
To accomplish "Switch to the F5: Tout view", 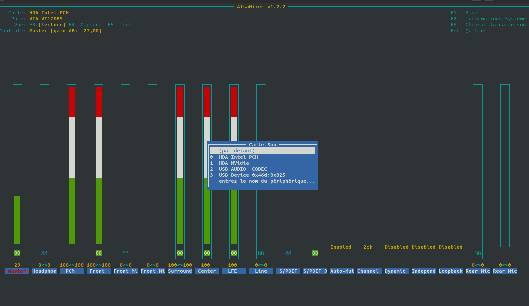I will [120, 25].
